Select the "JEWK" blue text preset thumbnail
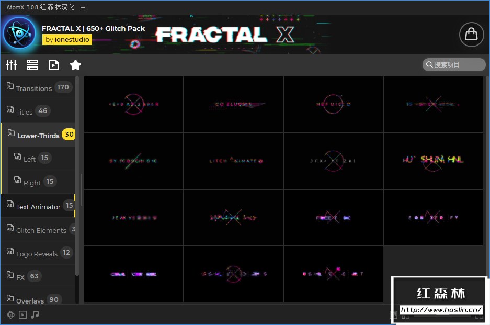The height and width of the screenshot is (325, 490). (x=133, y=217)
